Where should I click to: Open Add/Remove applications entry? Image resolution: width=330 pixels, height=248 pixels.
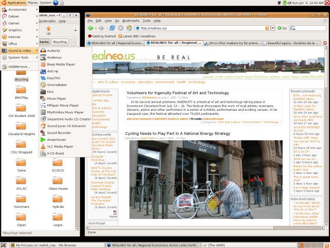(20, 67)
